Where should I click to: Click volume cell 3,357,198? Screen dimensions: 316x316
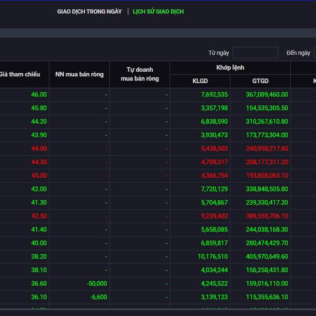[214, 108]
